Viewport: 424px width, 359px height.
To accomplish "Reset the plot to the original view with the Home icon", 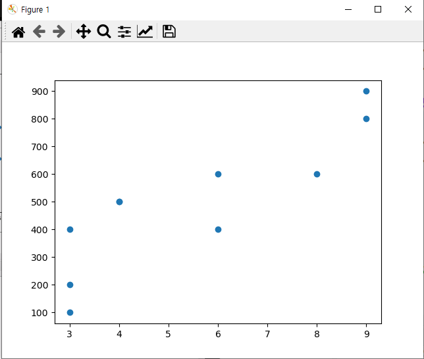I will [x=18, y=32].
